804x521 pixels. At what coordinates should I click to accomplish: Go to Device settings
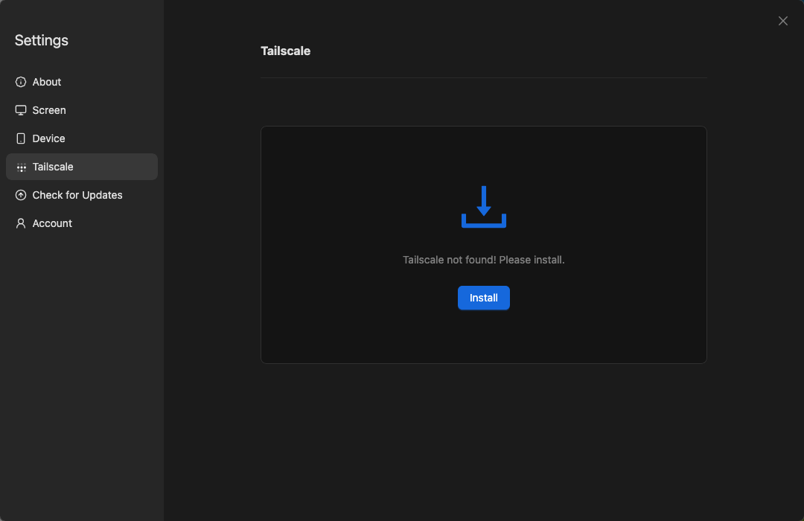[82, 138]
